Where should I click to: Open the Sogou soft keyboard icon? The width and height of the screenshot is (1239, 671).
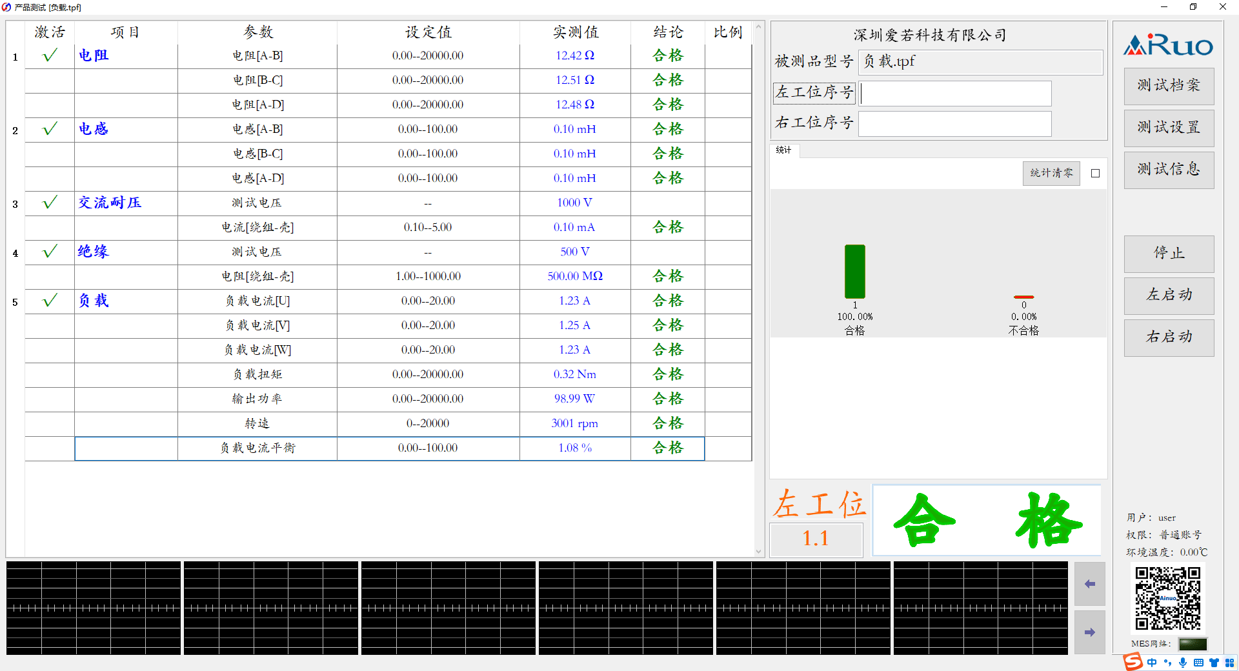coord(1198,663)
